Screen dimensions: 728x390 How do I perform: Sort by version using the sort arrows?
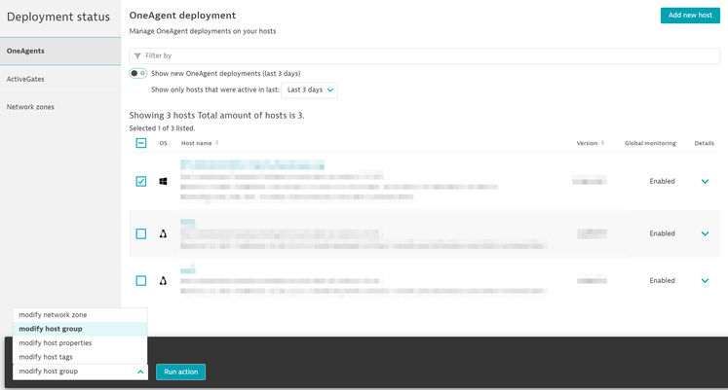pyautogui.click(x=602, y=143)
